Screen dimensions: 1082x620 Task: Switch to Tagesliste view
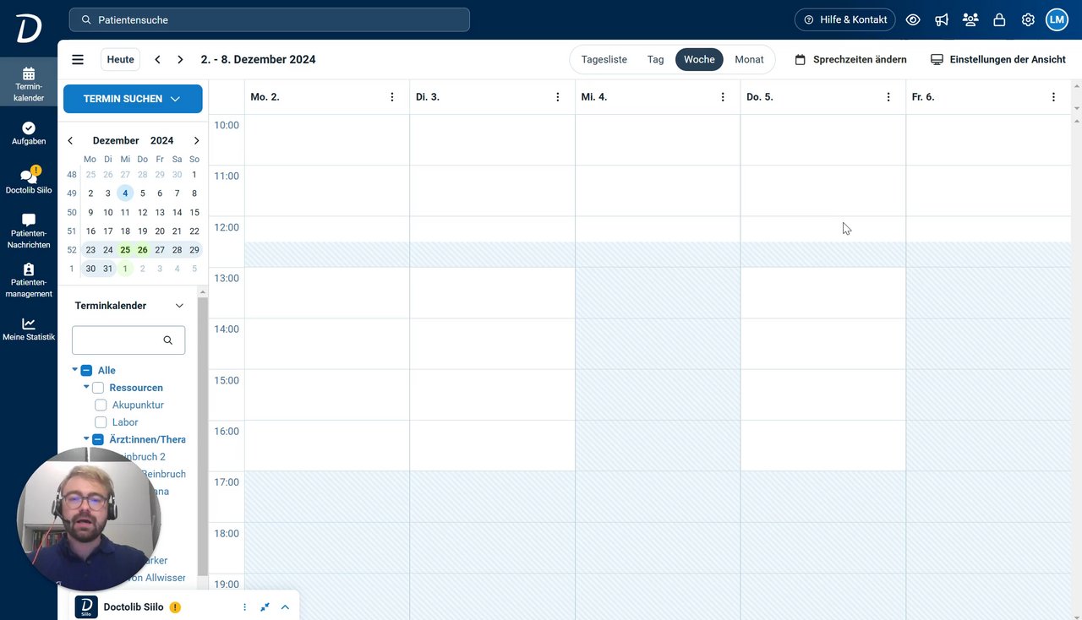pyautogui.click(x=604, y=59)
